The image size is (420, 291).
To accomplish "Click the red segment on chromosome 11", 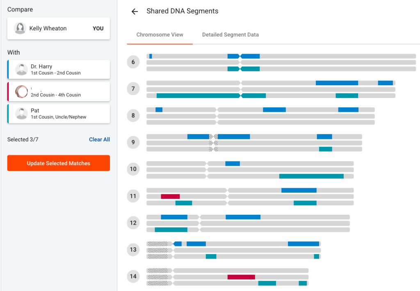I will pos(170,196).
